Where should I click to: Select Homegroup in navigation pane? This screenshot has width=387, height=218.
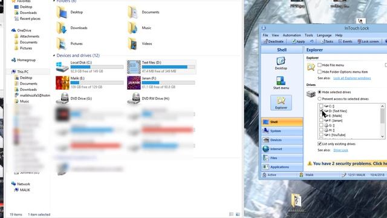tap(24, 60)
